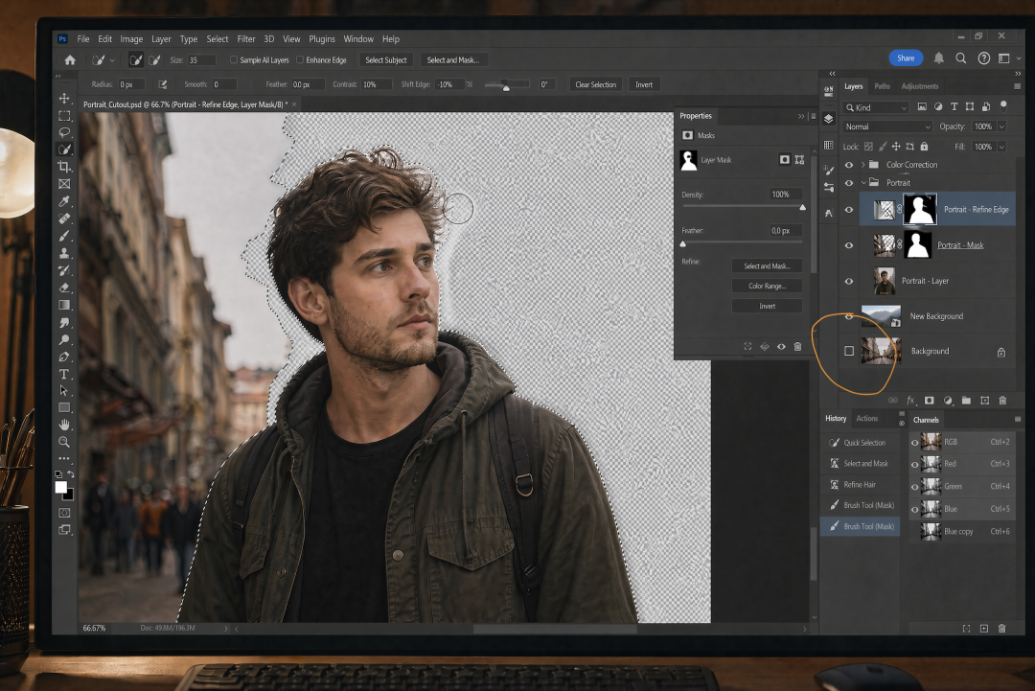Expand the Color Correction group
Viewport: 1035px width, 691px height.
tap(862, 165)
